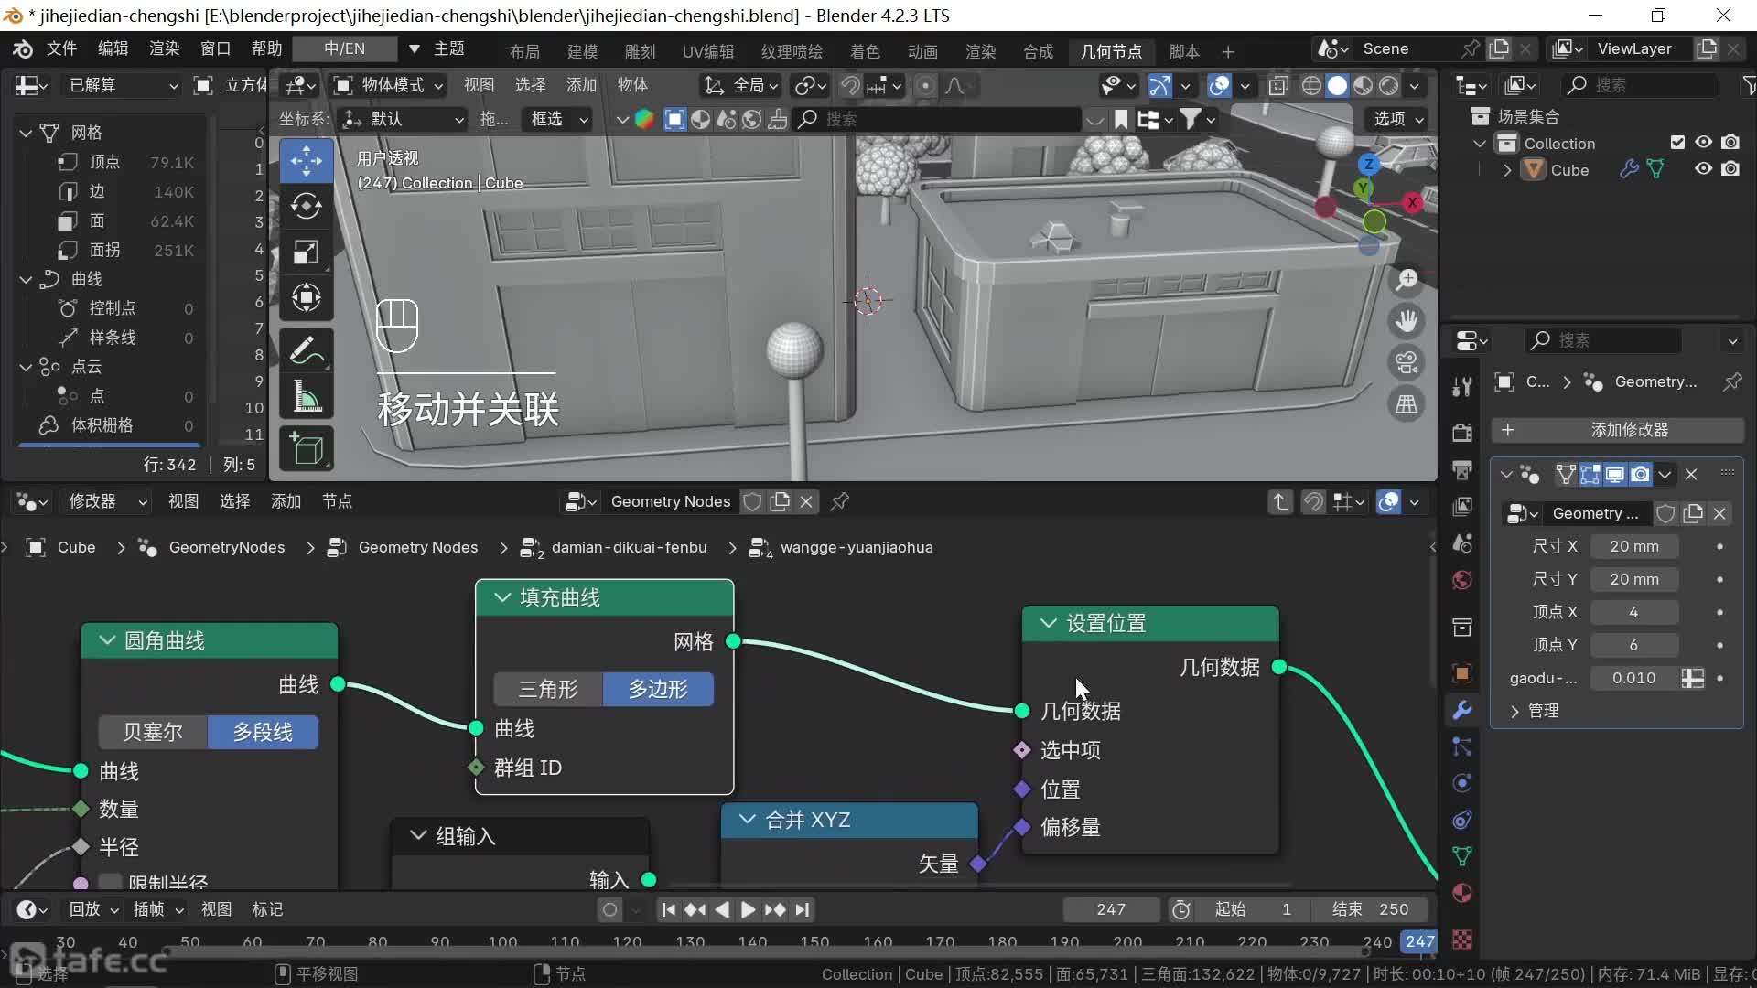Screen dimensions: 1757x988
Task: Hide the Cube object with eye icon
Action: point(1703,169)
